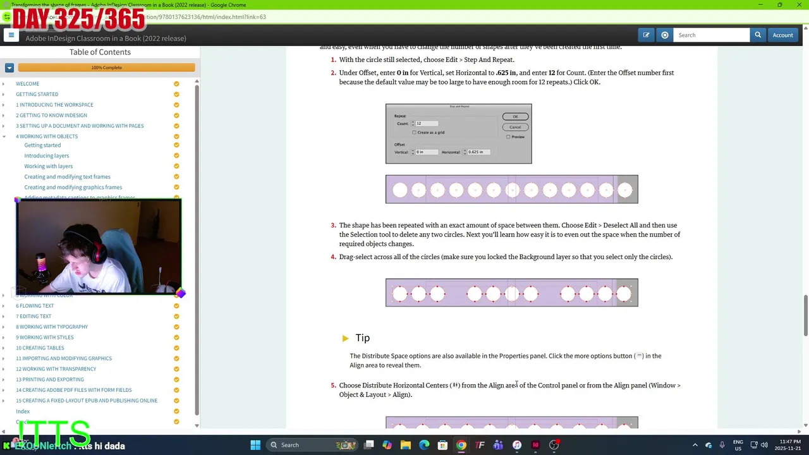Click the Account button

[782, 35]
